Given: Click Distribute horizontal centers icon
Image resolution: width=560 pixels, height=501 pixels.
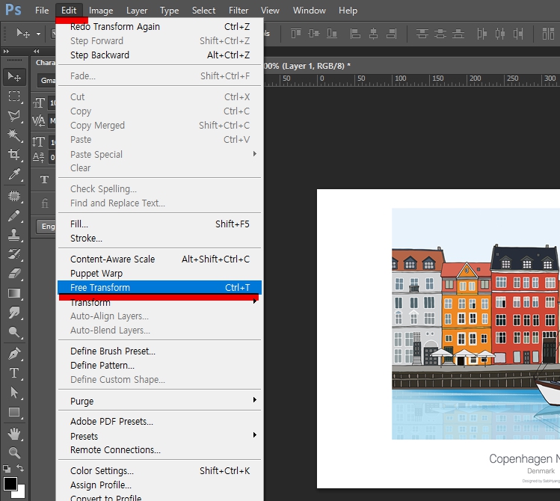Looking at the screenshot, I should (500, 34).
